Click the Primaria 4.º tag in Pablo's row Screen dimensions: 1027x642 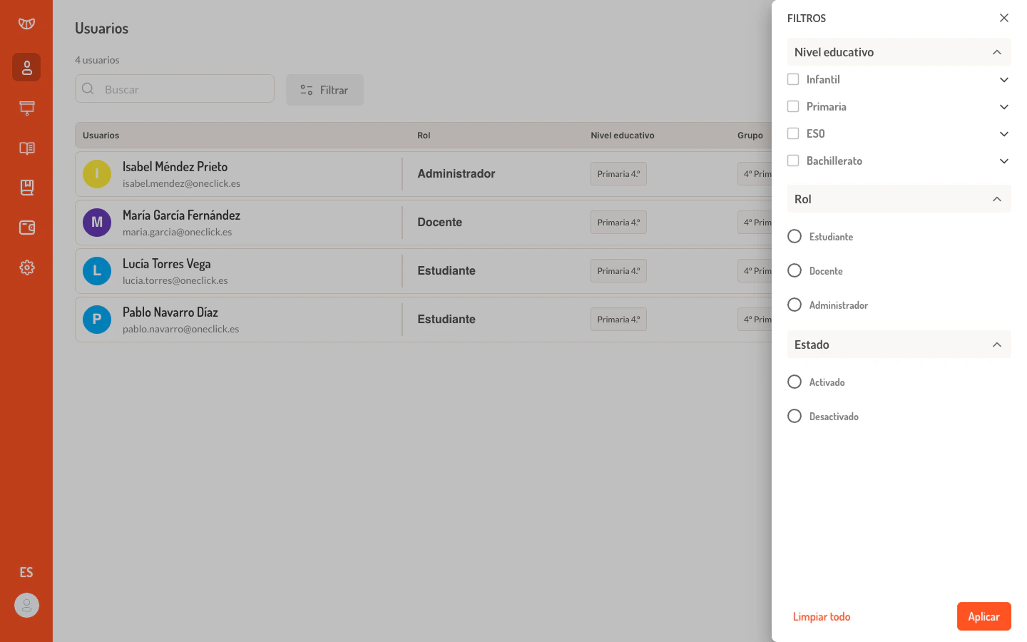(618, 320)
